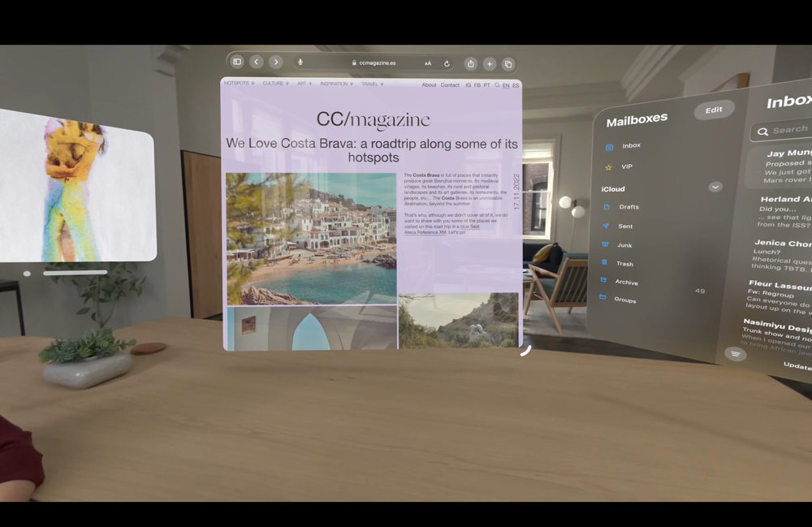Show all open tabs overview

[x=509, y=63]
